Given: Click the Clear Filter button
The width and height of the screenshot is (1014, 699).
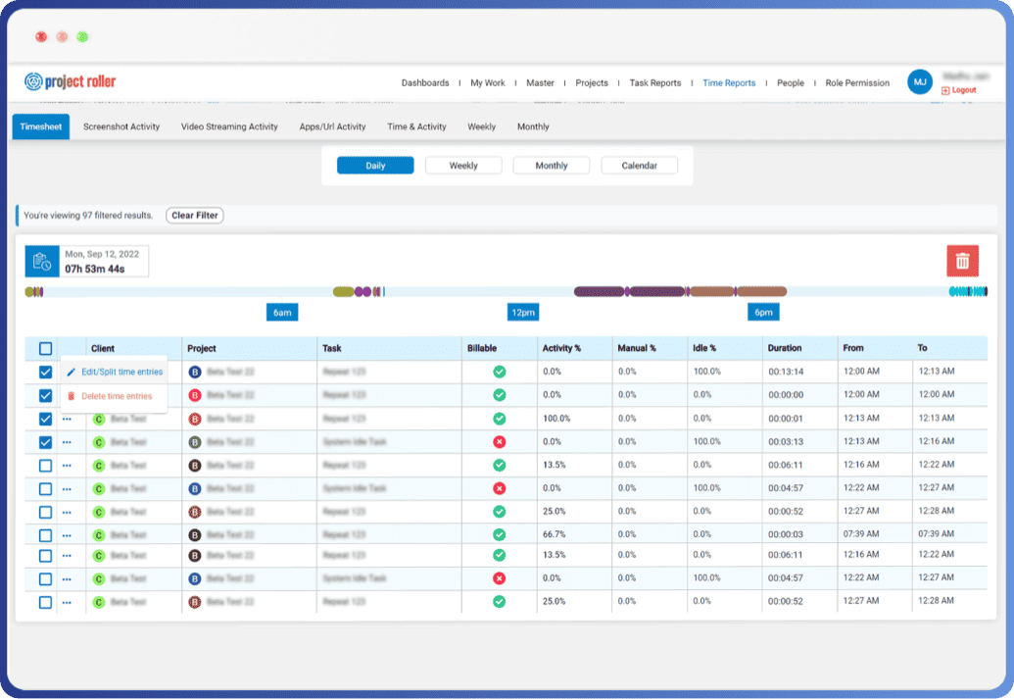Looking at the screenshot, I should [x=195, y=216].
